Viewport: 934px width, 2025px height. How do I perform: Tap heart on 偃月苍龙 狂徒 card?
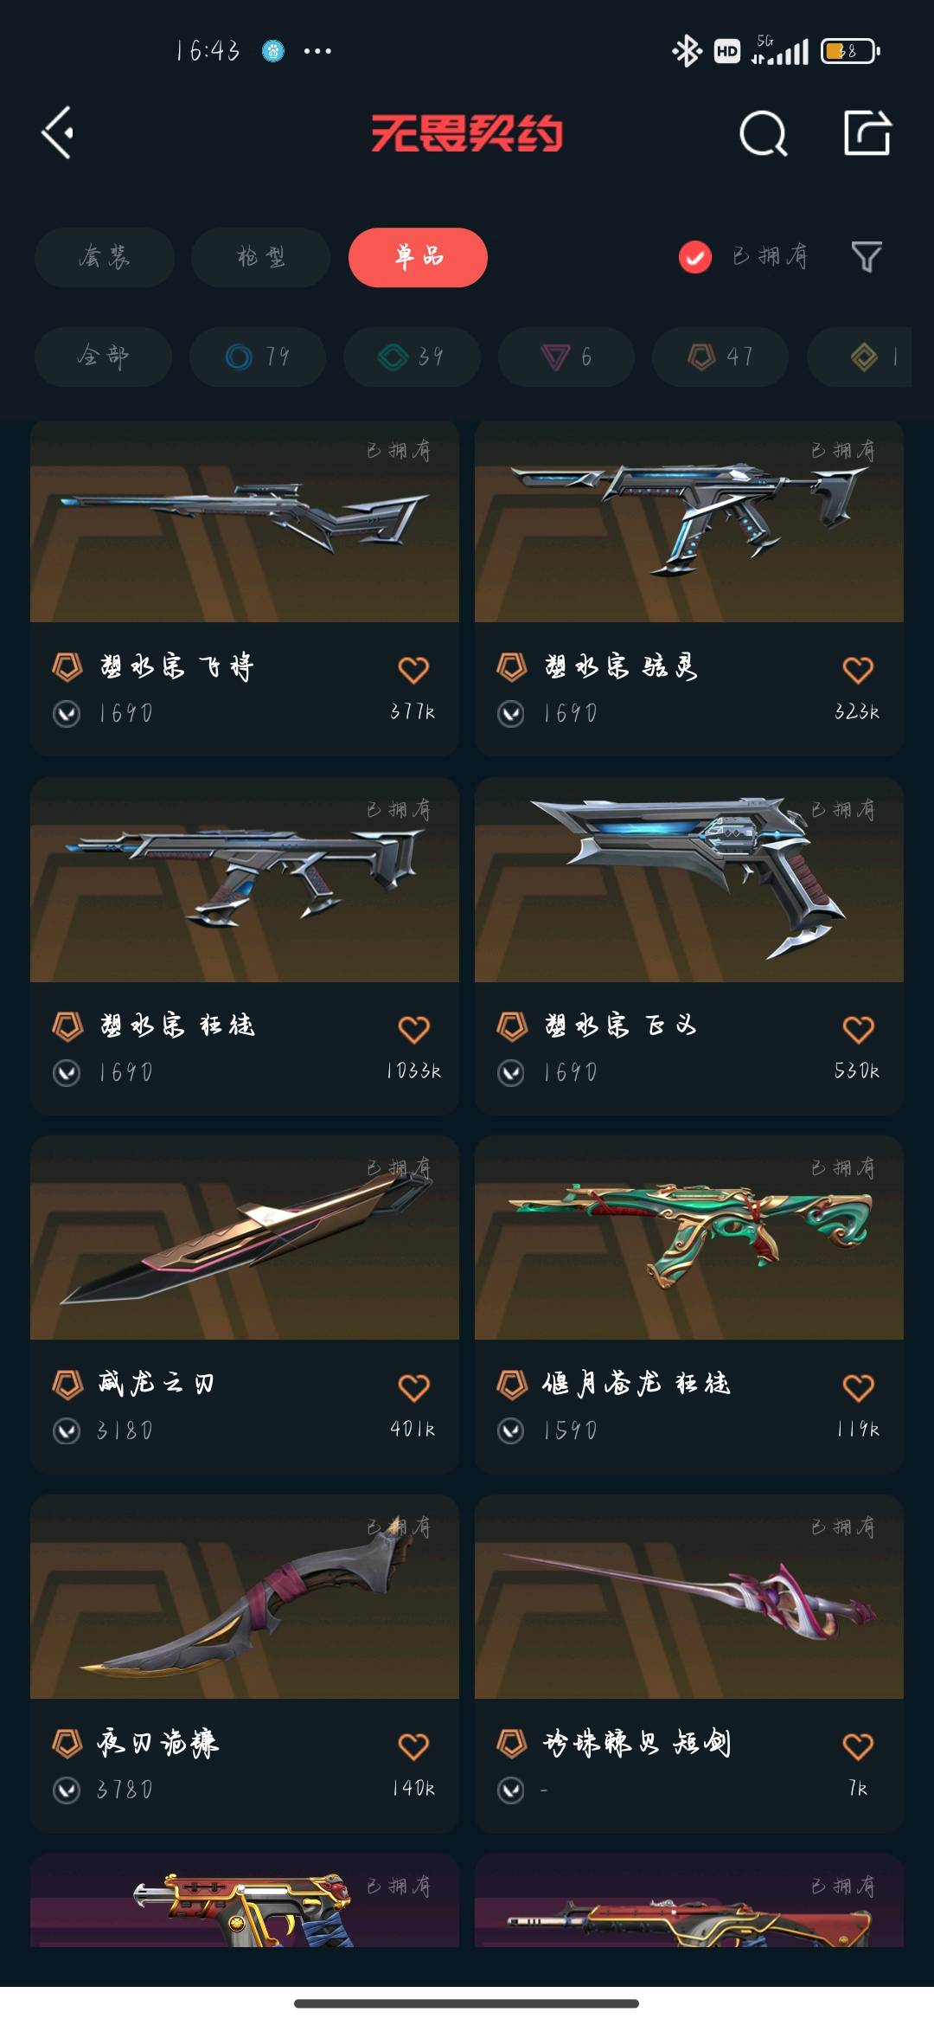pos(858,1387)
